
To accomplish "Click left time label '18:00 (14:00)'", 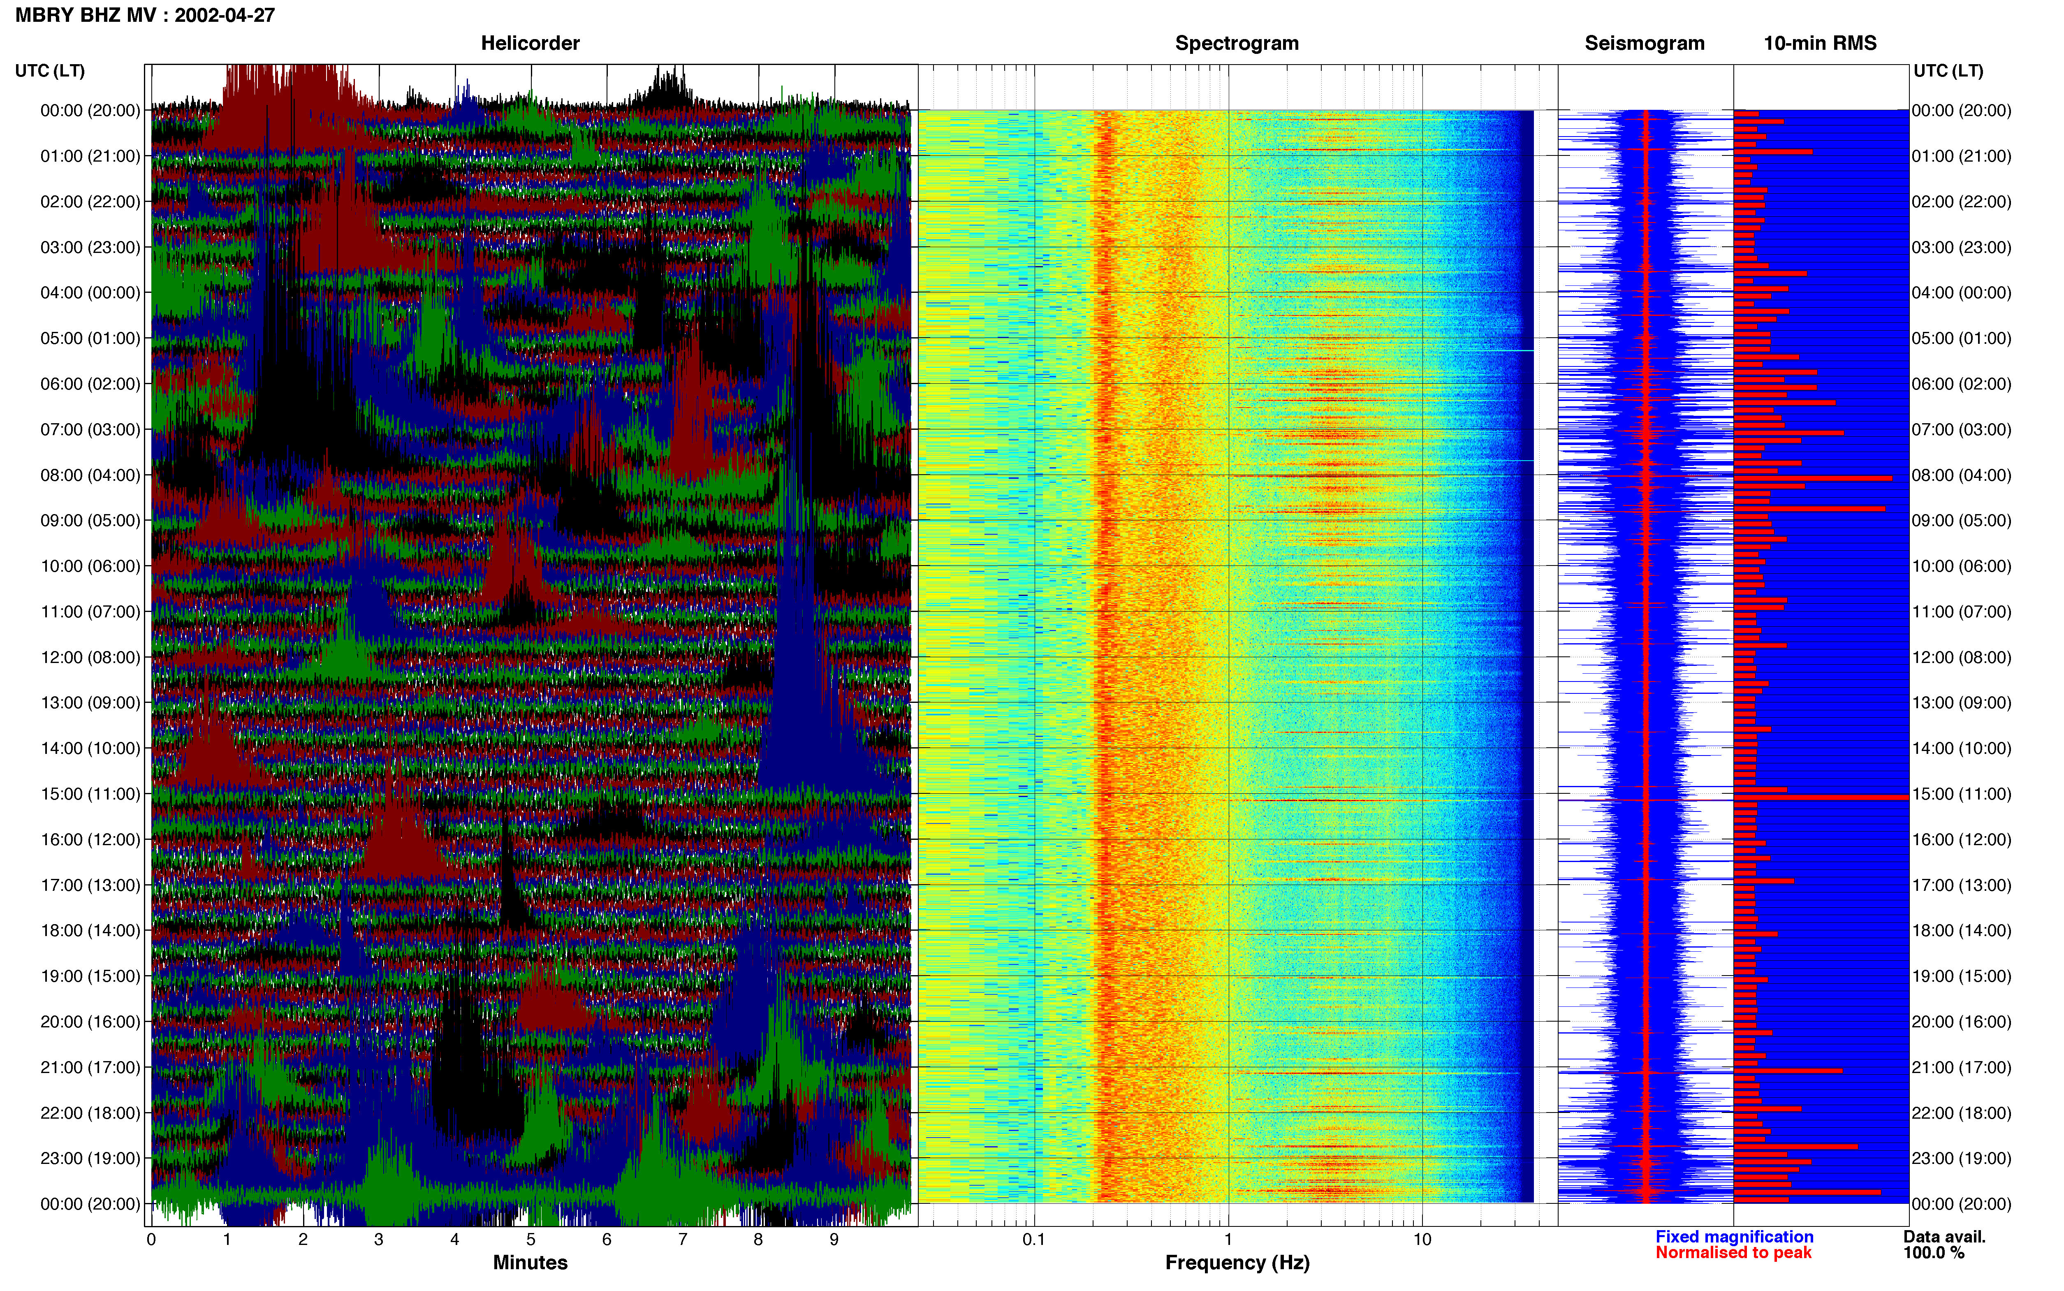I will [90, 931].
